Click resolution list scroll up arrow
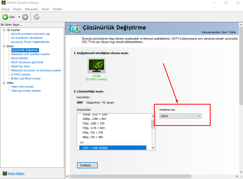The image size is (243, 179). coord(153,116)
